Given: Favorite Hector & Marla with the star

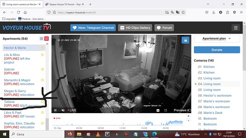Looking at the screenshot, I should point(42,48).
